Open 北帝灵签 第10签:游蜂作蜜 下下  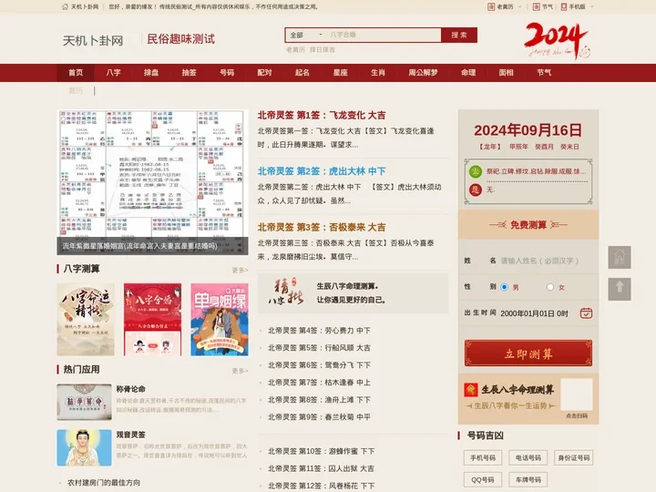point(322,451)
